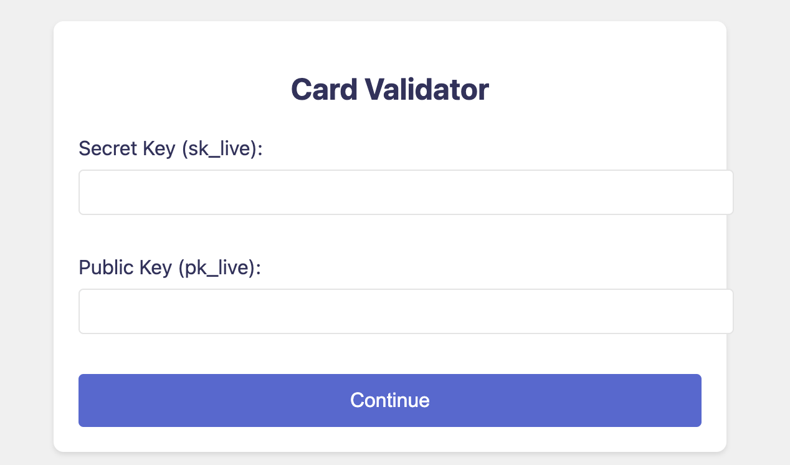Place cursor in Secret Key box
The image size is (790, 465).
coord(405,192)
